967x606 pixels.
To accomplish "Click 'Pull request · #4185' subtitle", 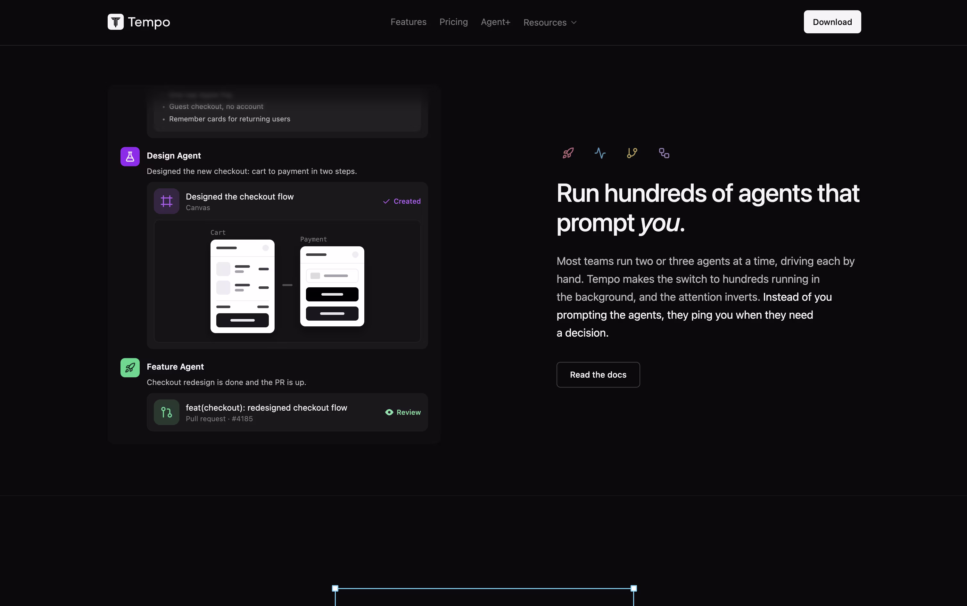I will point(219,419).
